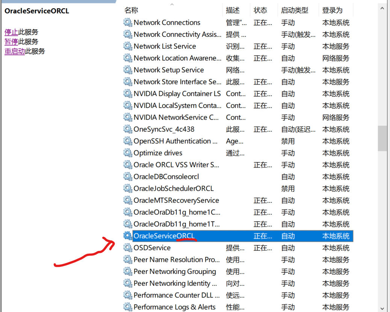Select the Network Connections gear icon

point(128,23)
